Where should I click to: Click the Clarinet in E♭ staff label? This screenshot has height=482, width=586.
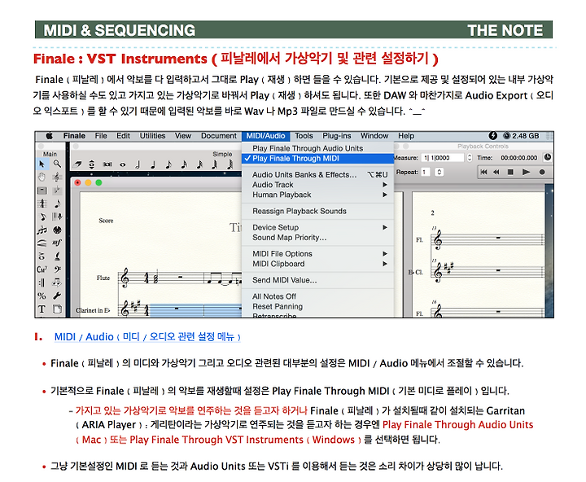pyautogui.click(x=93, y=310)
